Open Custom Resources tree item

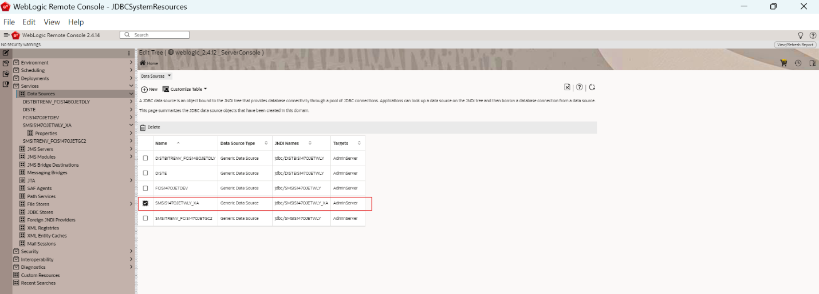click(41, 275)
